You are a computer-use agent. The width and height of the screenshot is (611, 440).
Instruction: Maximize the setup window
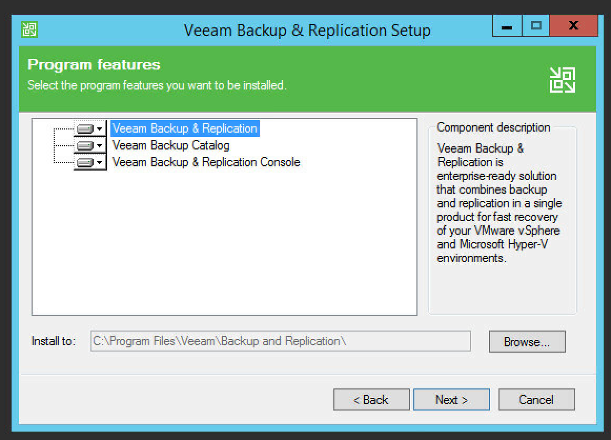(535, 26)
